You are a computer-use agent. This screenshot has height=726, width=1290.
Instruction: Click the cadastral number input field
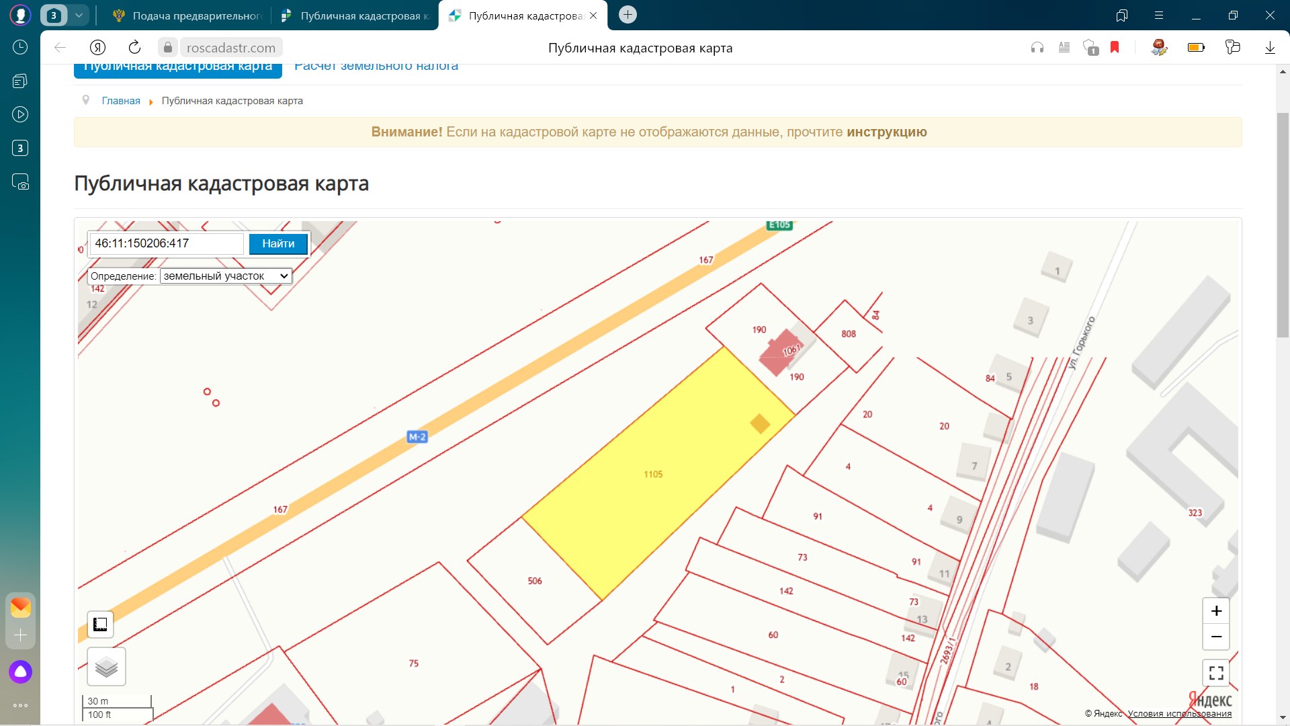(x=167, y=243)
